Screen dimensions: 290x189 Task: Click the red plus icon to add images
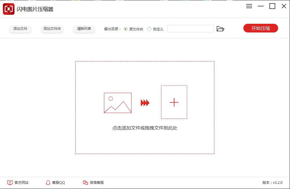174,102
